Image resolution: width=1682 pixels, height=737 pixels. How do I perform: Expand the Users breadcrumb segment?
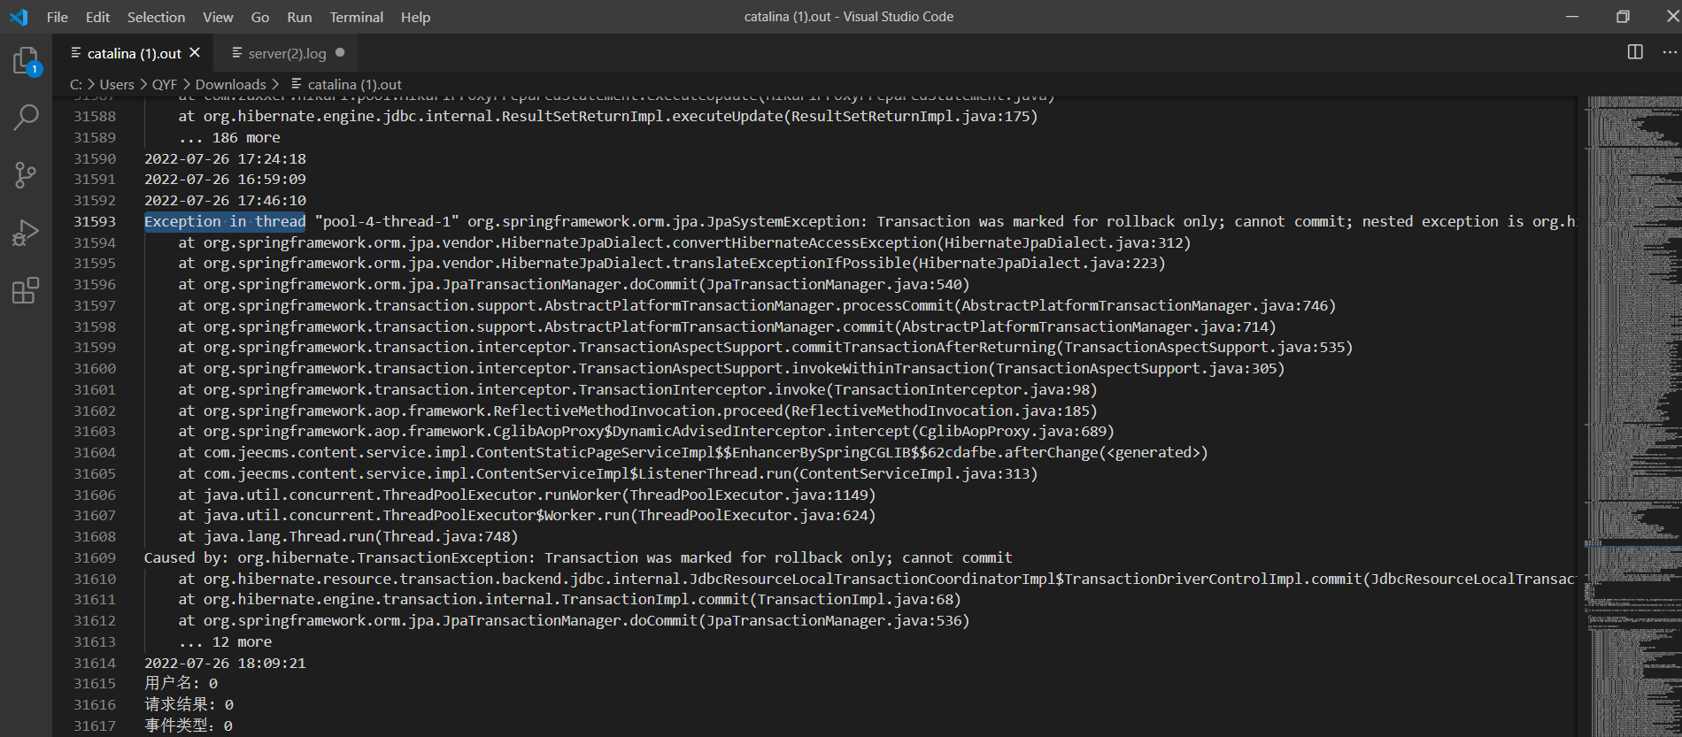(117, 85)
